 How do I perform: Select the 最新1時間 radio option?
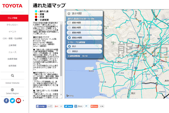tap(69, 23)
